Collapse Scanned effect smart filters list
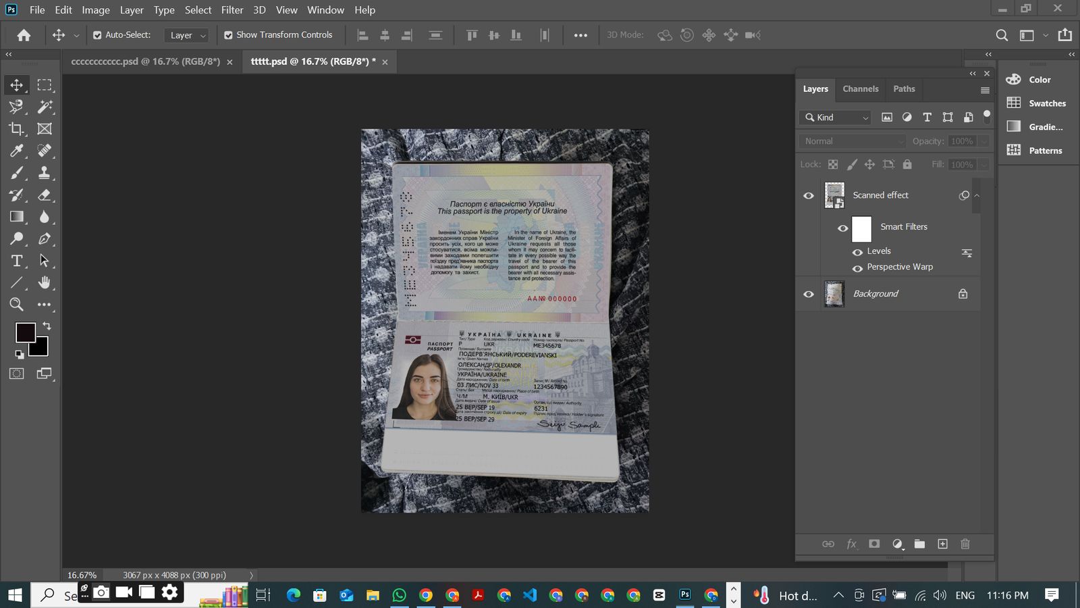The height and width of the screenshot is (608, 1080). tap(977, 195)
